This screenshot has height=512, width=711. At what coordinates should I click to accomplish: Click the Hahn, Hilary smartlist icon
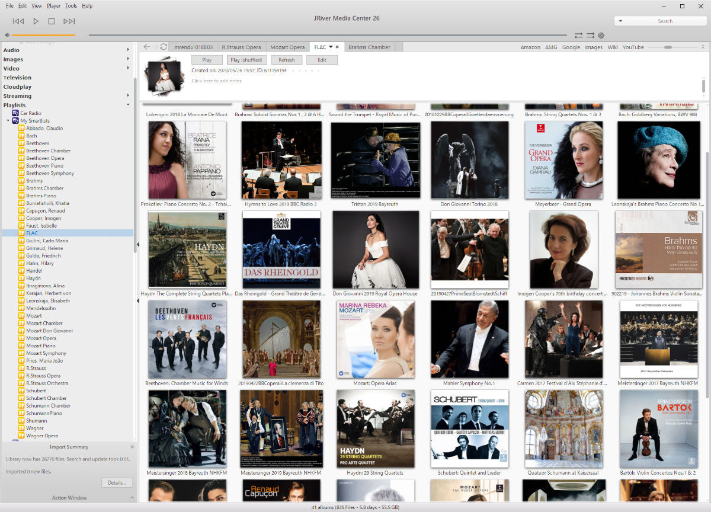[x=21, y=263]
